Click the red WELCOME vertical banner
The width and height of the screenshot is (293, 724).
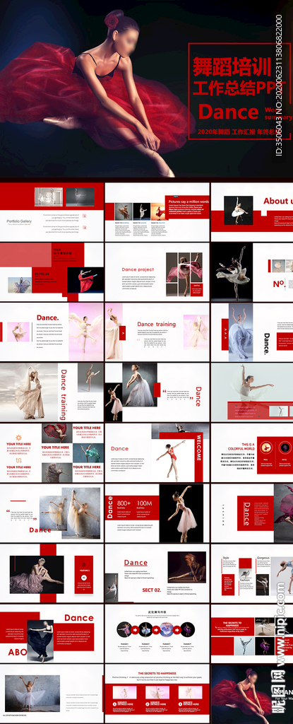tap(199, 457)
